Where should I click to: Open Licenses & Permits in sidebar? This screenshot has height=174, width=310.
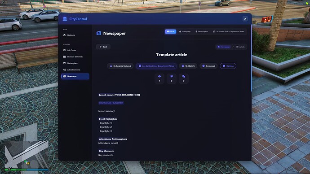pos(75,57)
